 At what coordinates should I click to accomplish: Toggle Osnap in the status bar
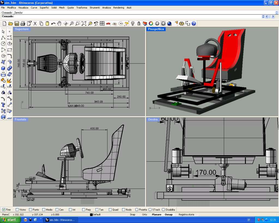pos(168,215)
